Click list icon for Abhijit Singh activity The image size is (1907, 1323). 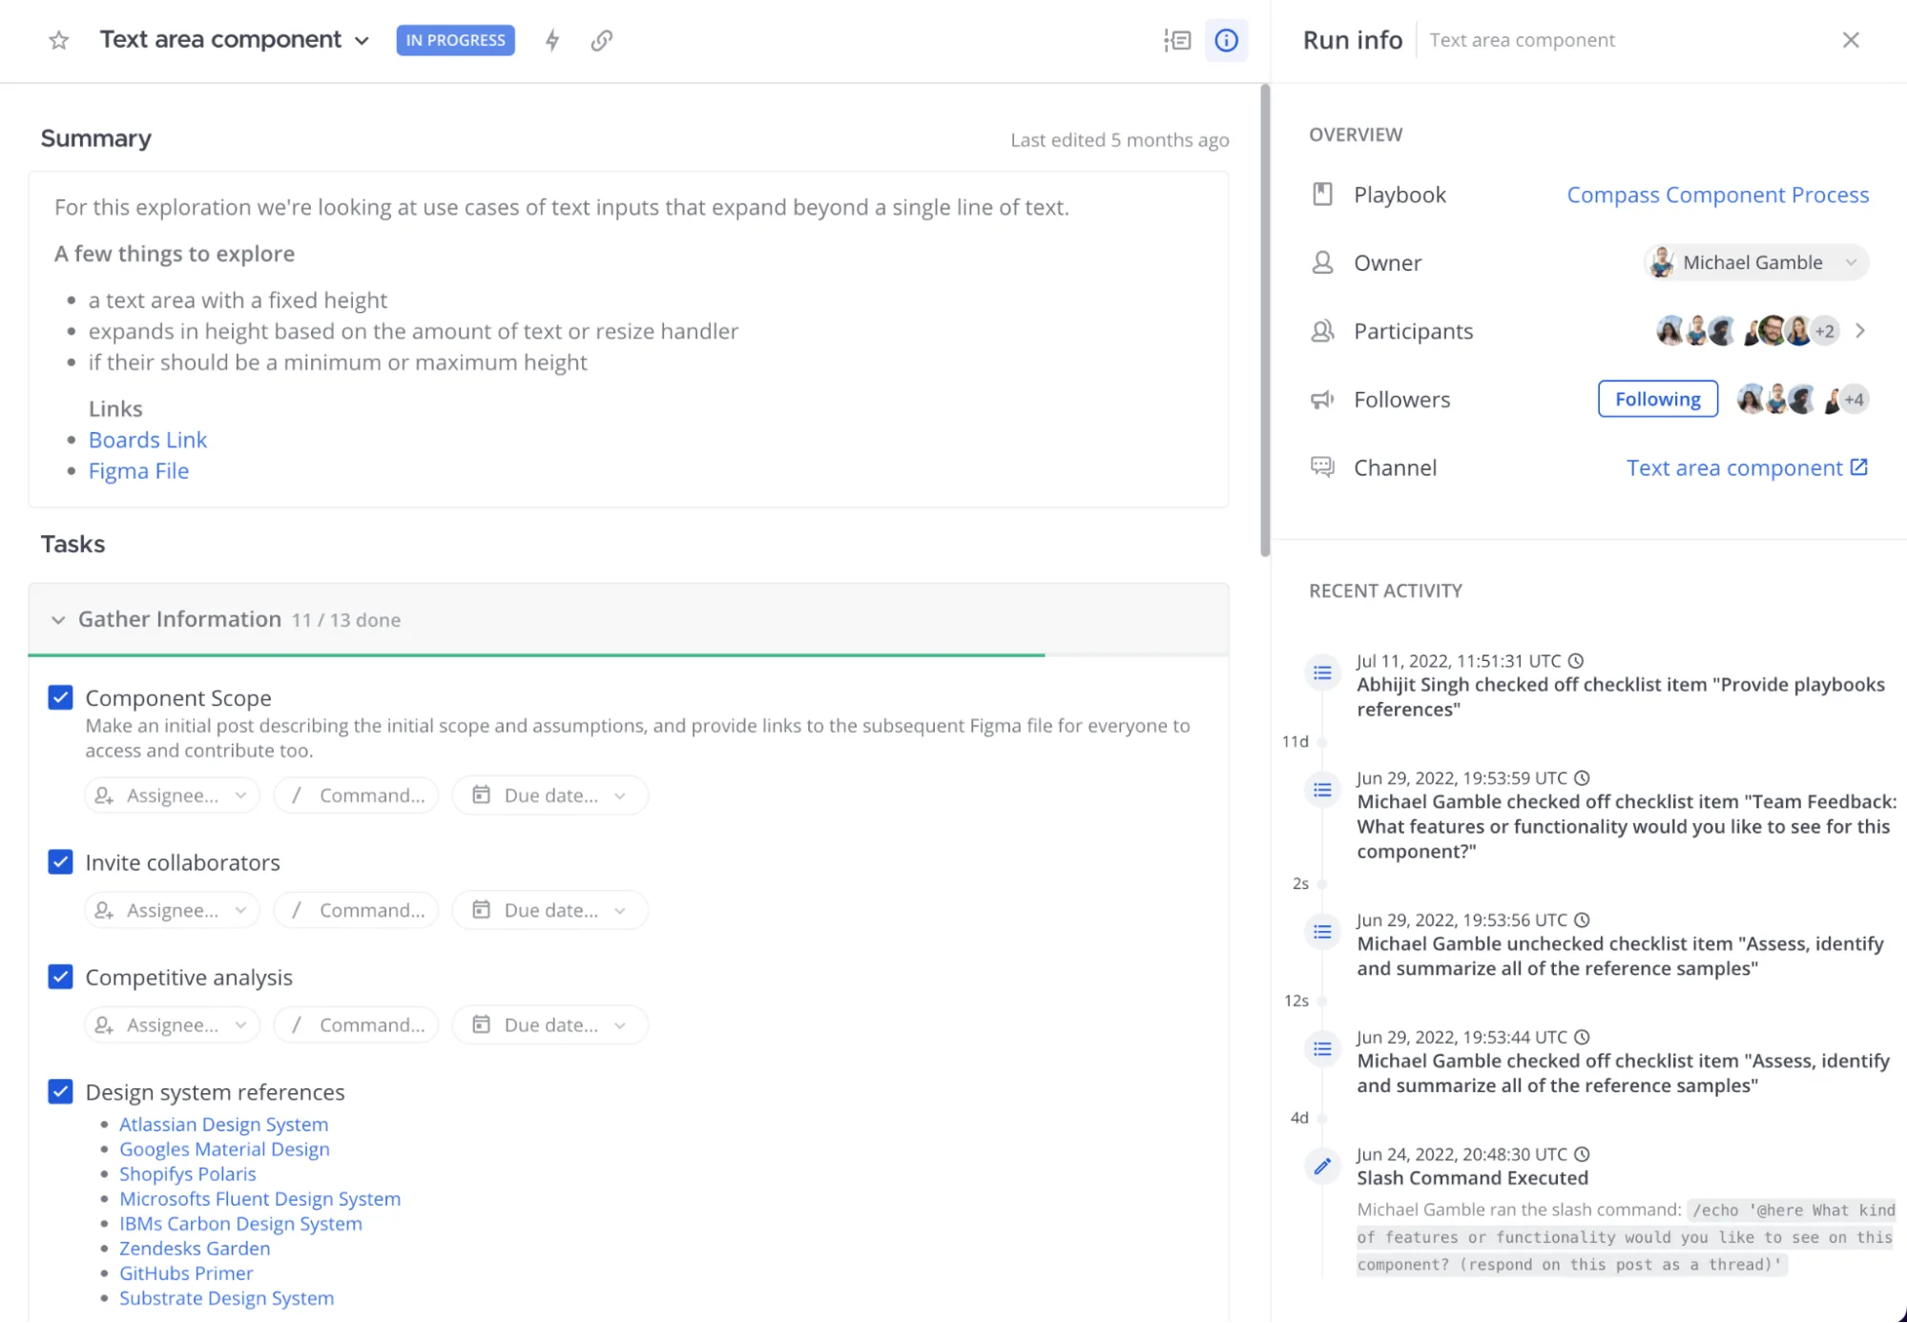1322,673
